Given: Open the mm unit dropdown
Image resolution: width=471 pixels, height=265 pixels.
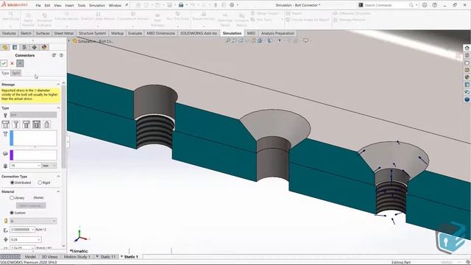Looking at the screenshot, I should pyautogui.click(x=49, y=166).
